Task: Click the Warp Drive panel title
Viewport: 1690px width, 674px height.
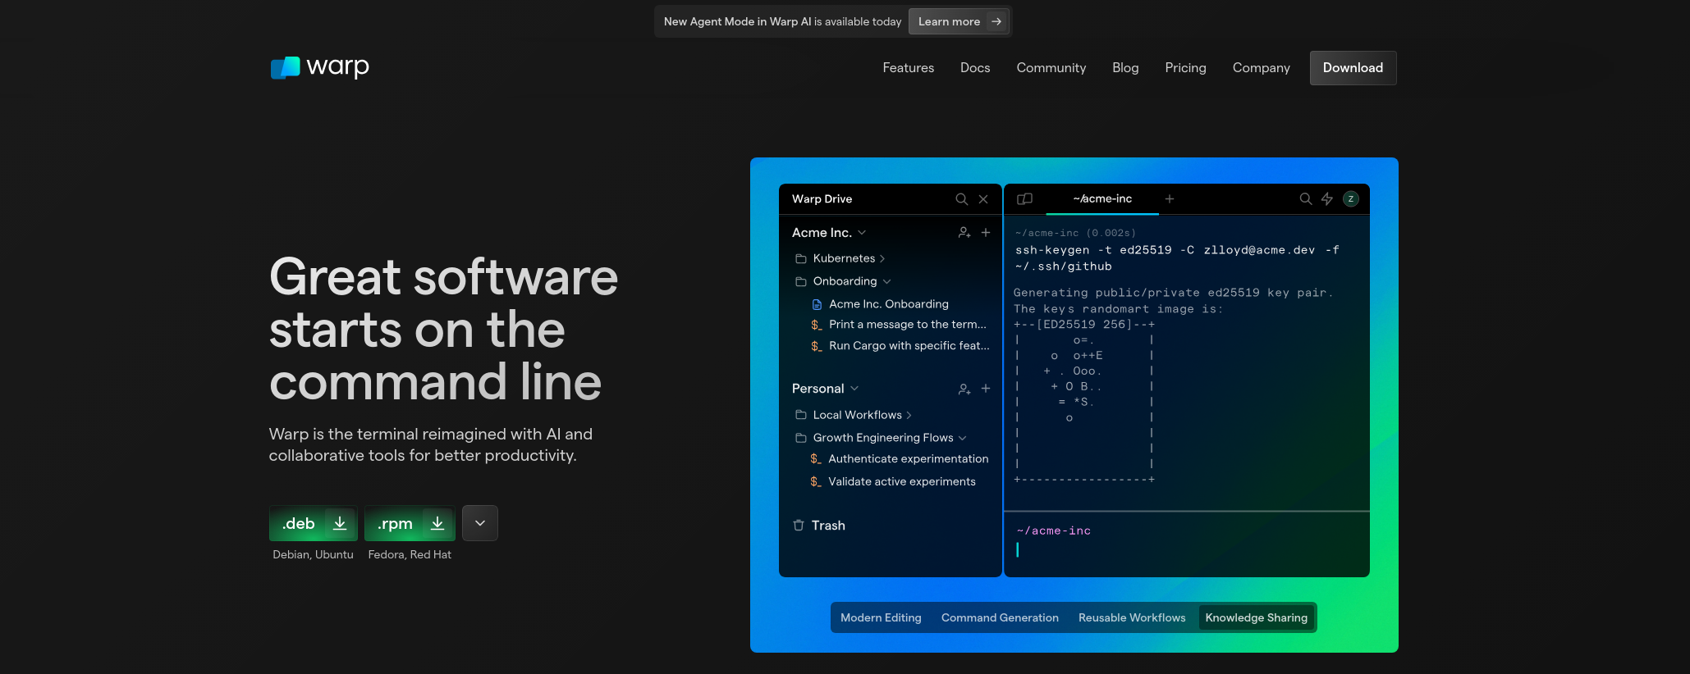Action: (822, 199)
